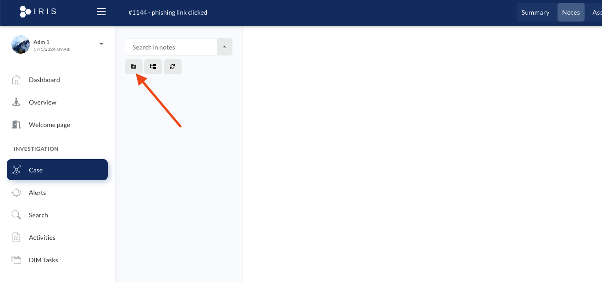This screenshot has width=602, height=282.
Task: Clear the notes search field
Action: [x=225, y=47]
